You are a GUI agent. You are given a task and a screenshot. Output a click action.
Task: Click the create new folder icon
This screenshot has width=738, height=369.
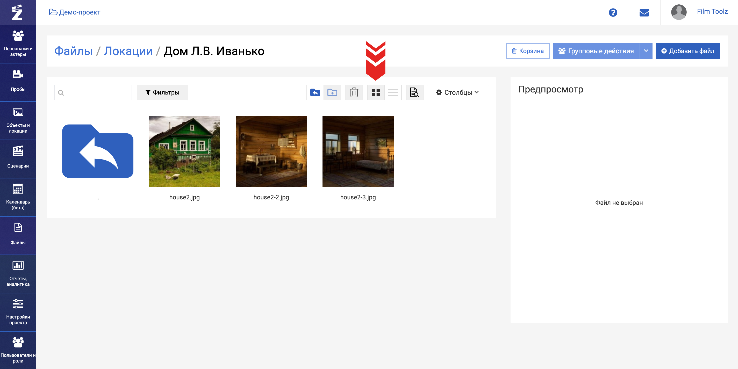point(332,92)
